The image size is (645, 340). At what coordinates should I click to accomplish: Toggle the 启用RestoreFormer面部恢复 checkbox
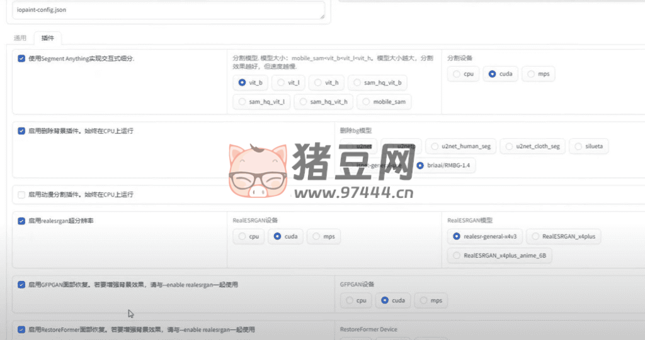click(21, 329)
